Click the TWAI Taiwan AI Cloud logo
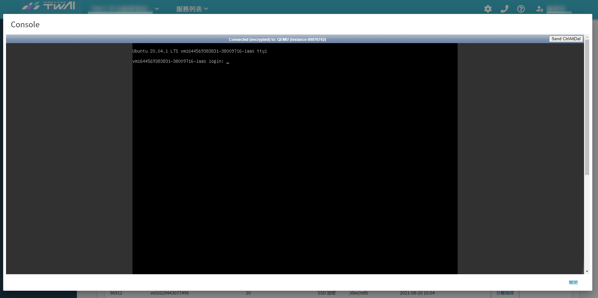 click(49, 6)
